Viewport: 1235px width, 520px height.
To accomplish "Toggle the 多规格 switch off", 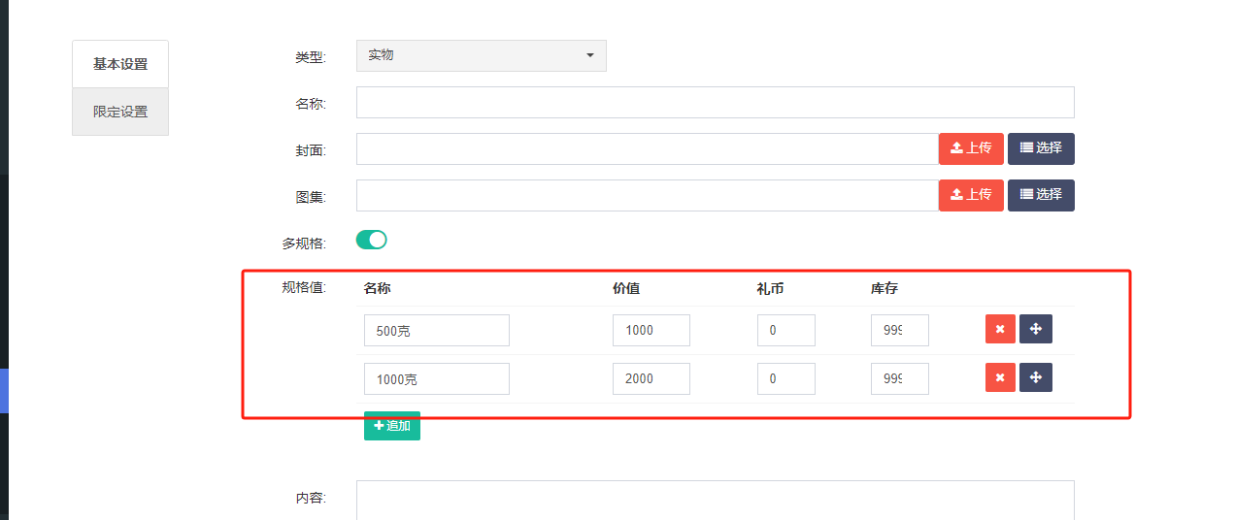I will [x=372, y=240].
